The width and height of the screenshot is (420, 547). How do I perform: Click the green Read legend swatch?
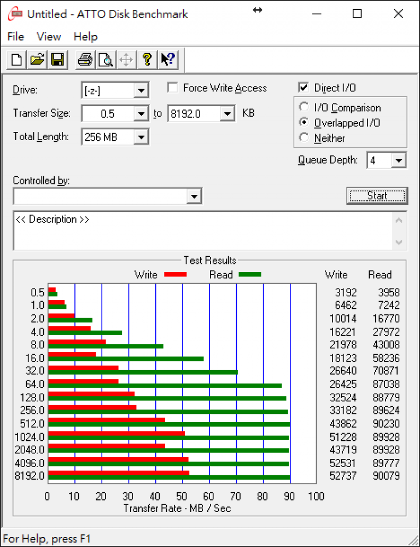(x=250, y=274)
